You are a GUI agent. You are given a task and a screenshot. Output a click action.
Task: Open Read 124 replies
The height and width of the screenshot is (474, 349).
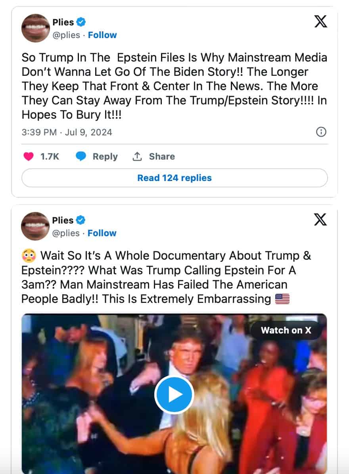[174, 178]
